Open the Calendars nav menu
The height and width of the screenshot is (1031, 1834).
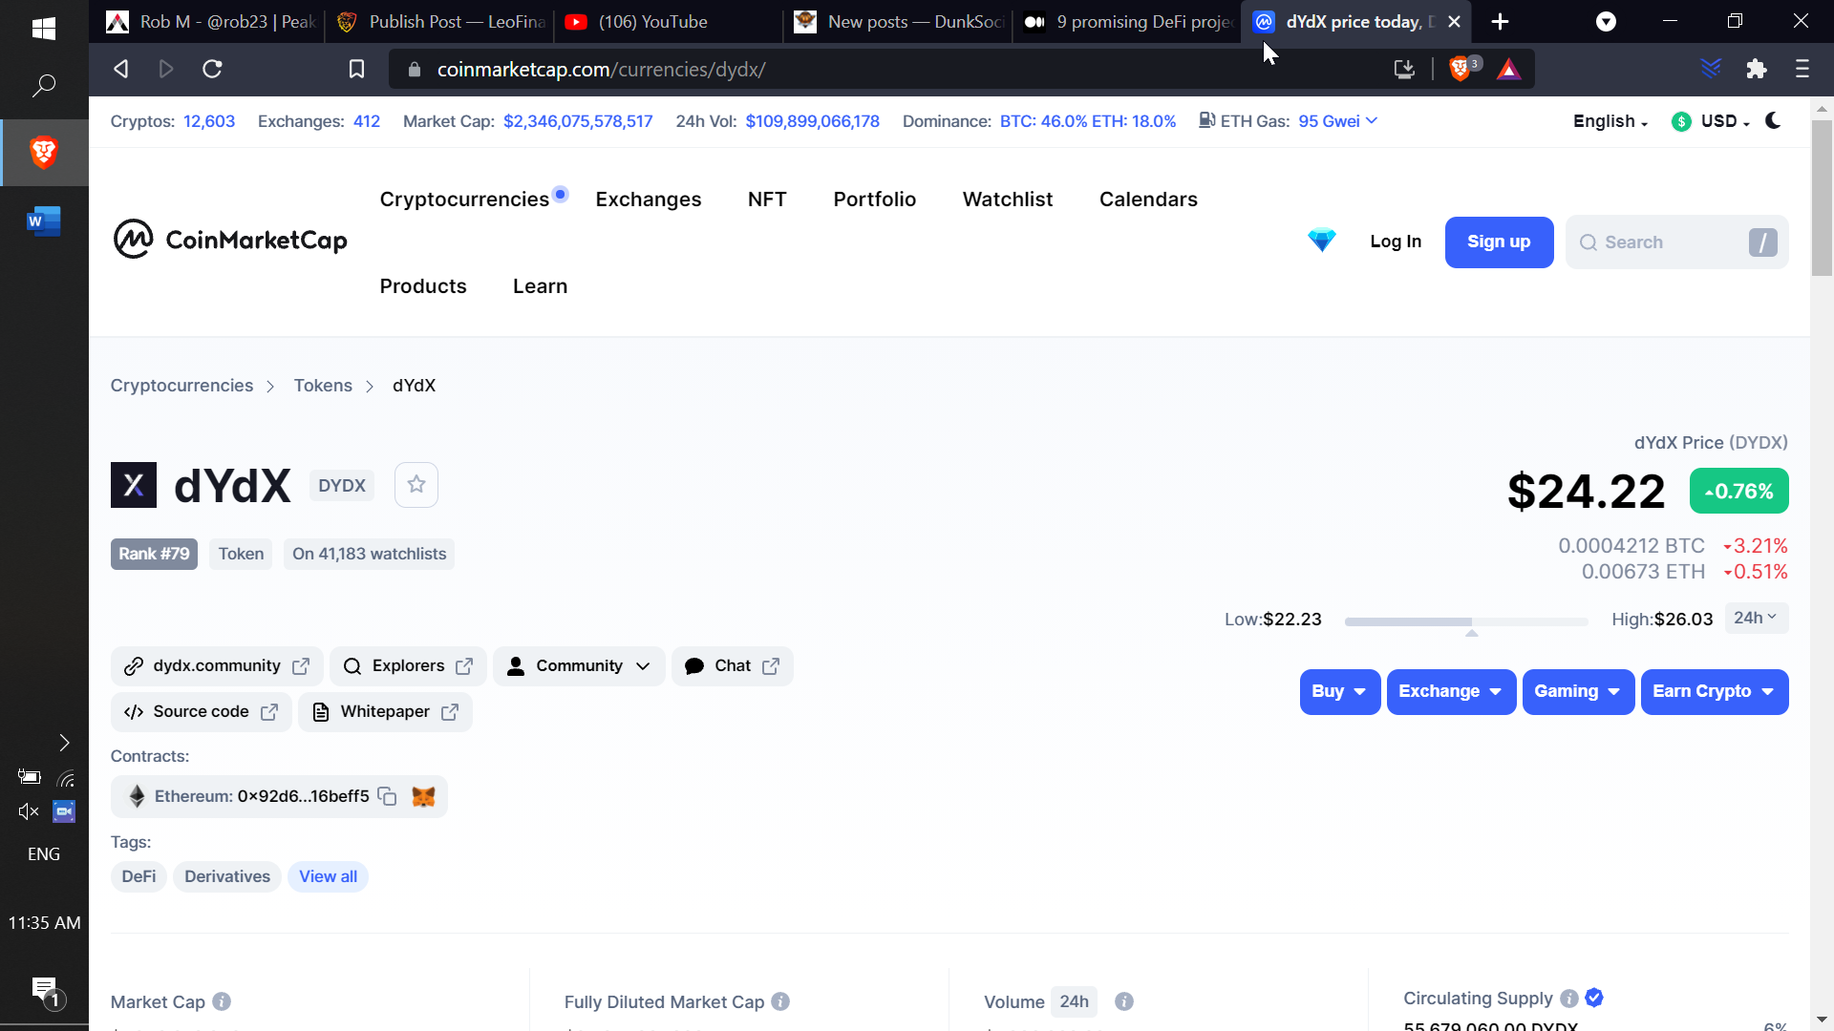pyautogui.click(x=1148, y=199)
